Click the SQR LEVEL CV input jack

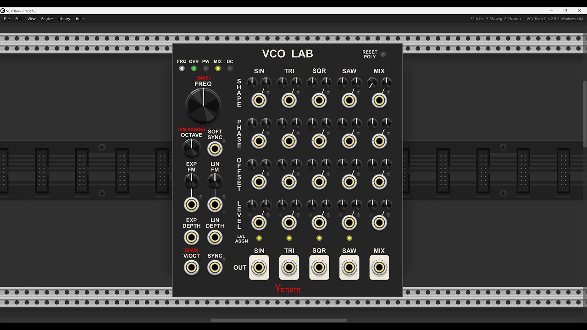[x=319, y=223]
